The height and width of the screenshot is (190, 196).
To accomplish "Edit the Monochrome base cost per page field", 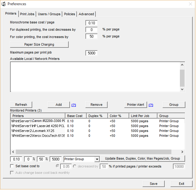I will (x=92, y=23).
